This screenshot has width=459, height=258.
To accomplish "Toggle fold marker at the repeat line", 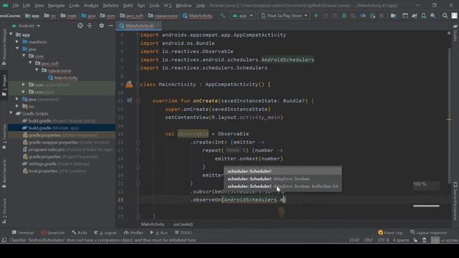I will pyautogui.click(x=138, y=150).
